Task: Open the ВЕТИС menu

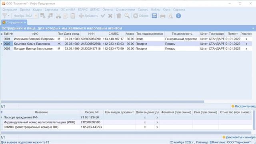Action: coord(95,10)
